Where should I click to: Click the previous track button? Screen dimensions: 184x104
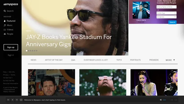(8, 100)
